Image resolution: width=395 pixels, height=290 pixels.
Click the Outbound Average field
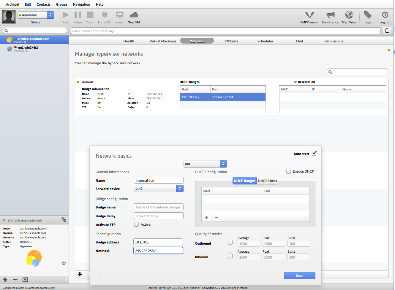click(249, 243)
